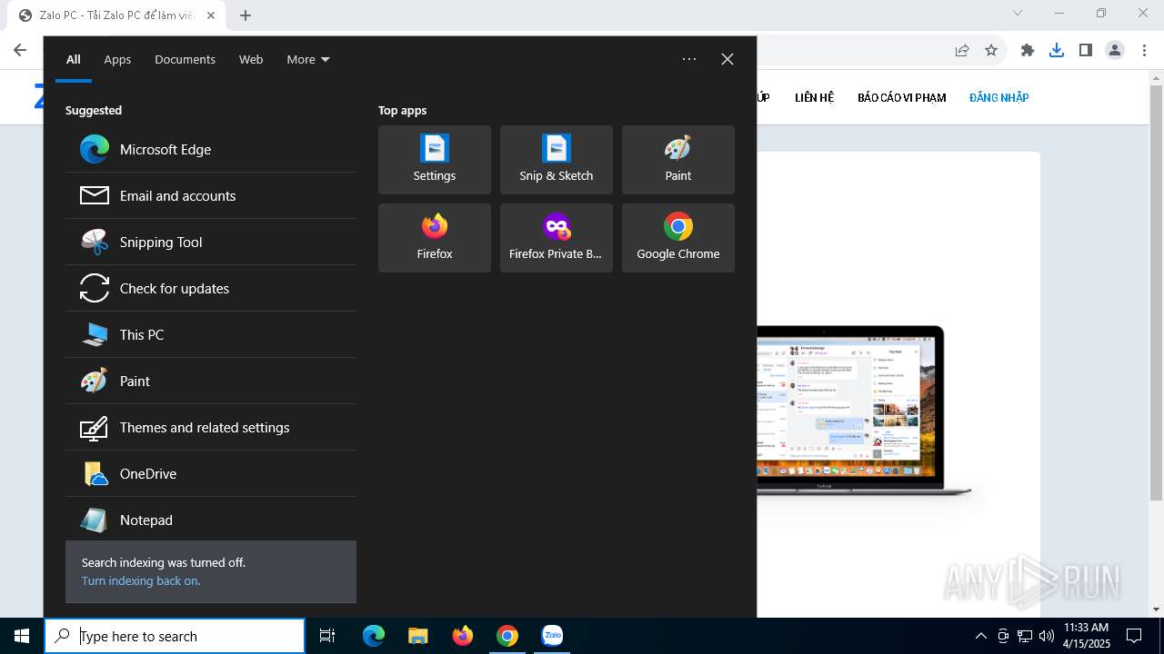
Task: Open LIÊN HỆ link on Zalo page
Action: (x=814, y=97)
